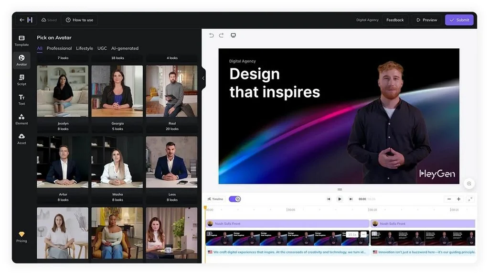
Task: Submit the video
Action: coord(459,20)
